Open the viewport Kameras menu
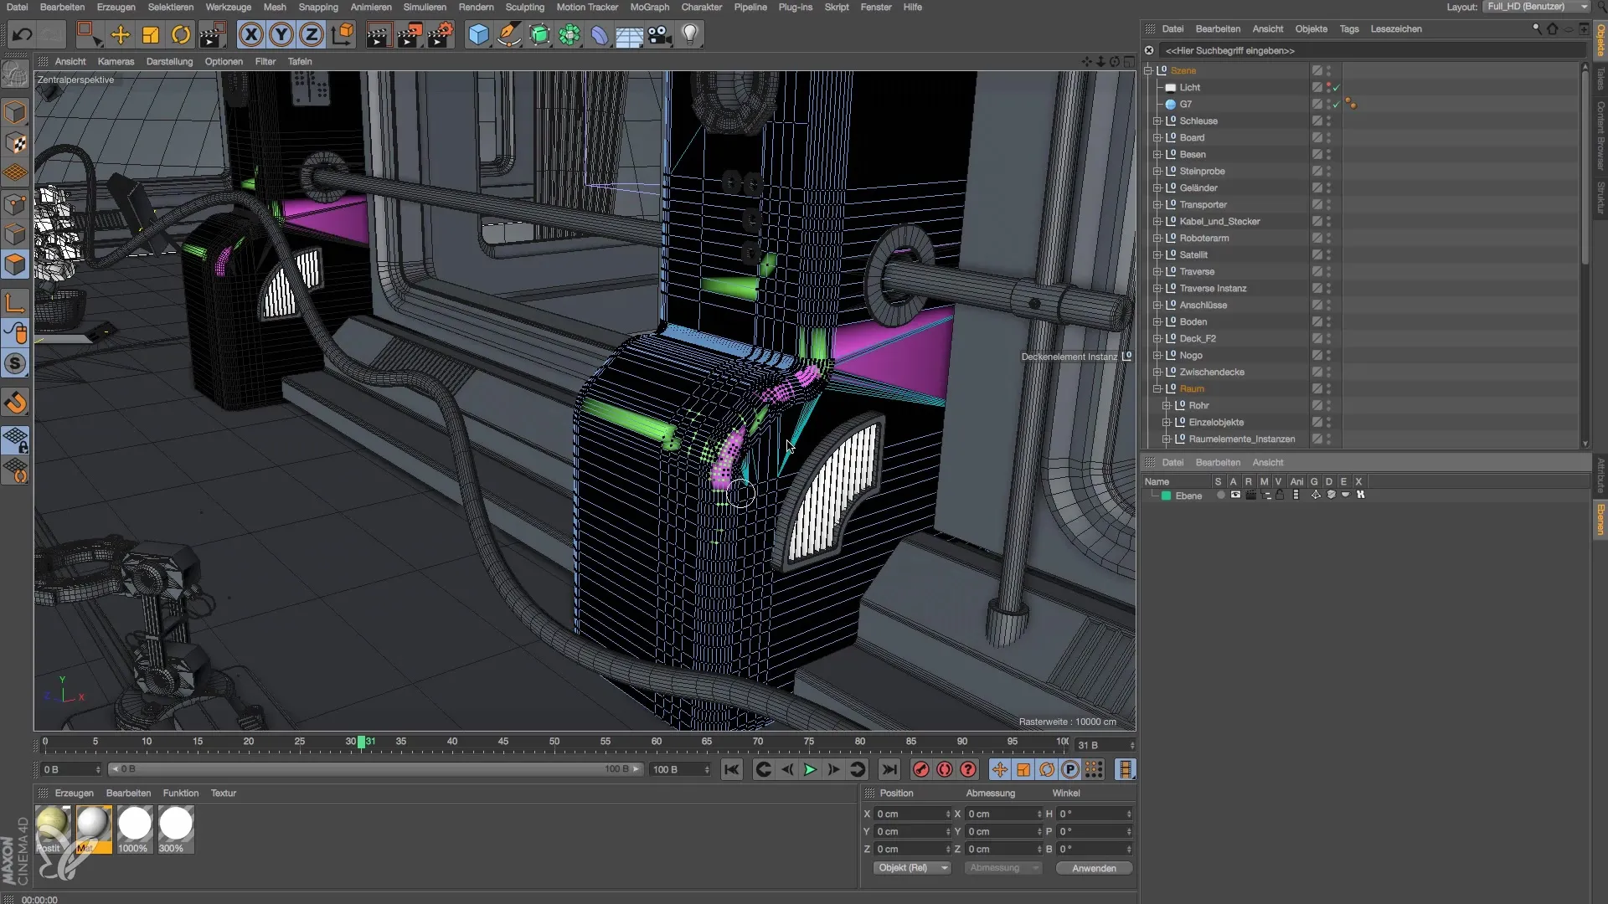1608x904 pixels. (116, 61)
